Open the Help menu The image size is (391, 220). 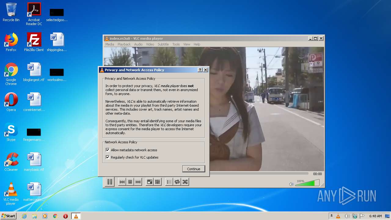[197, 44]
